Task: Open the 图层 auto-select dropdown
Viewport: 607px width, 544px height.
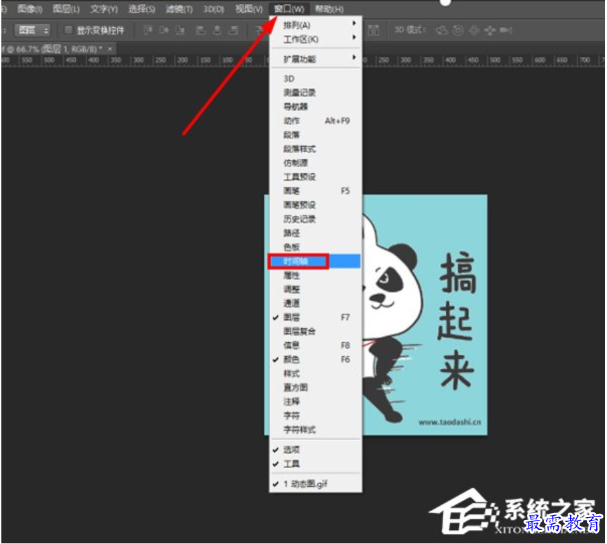Action: 32,30
